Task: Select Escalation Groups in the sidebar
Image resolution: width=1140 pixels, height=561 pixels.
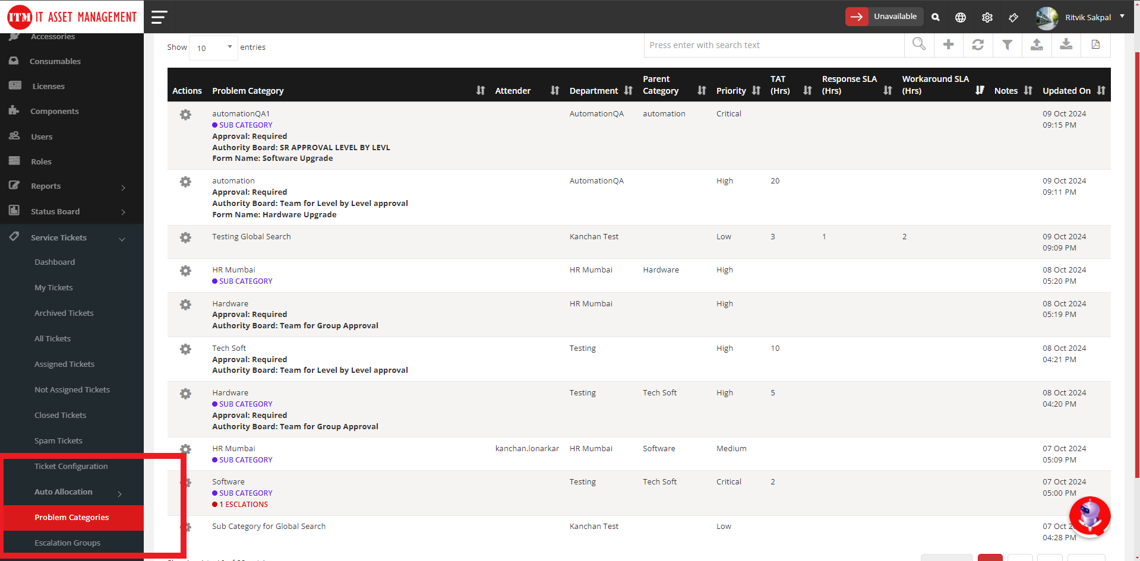Action: tap(67, 542)
